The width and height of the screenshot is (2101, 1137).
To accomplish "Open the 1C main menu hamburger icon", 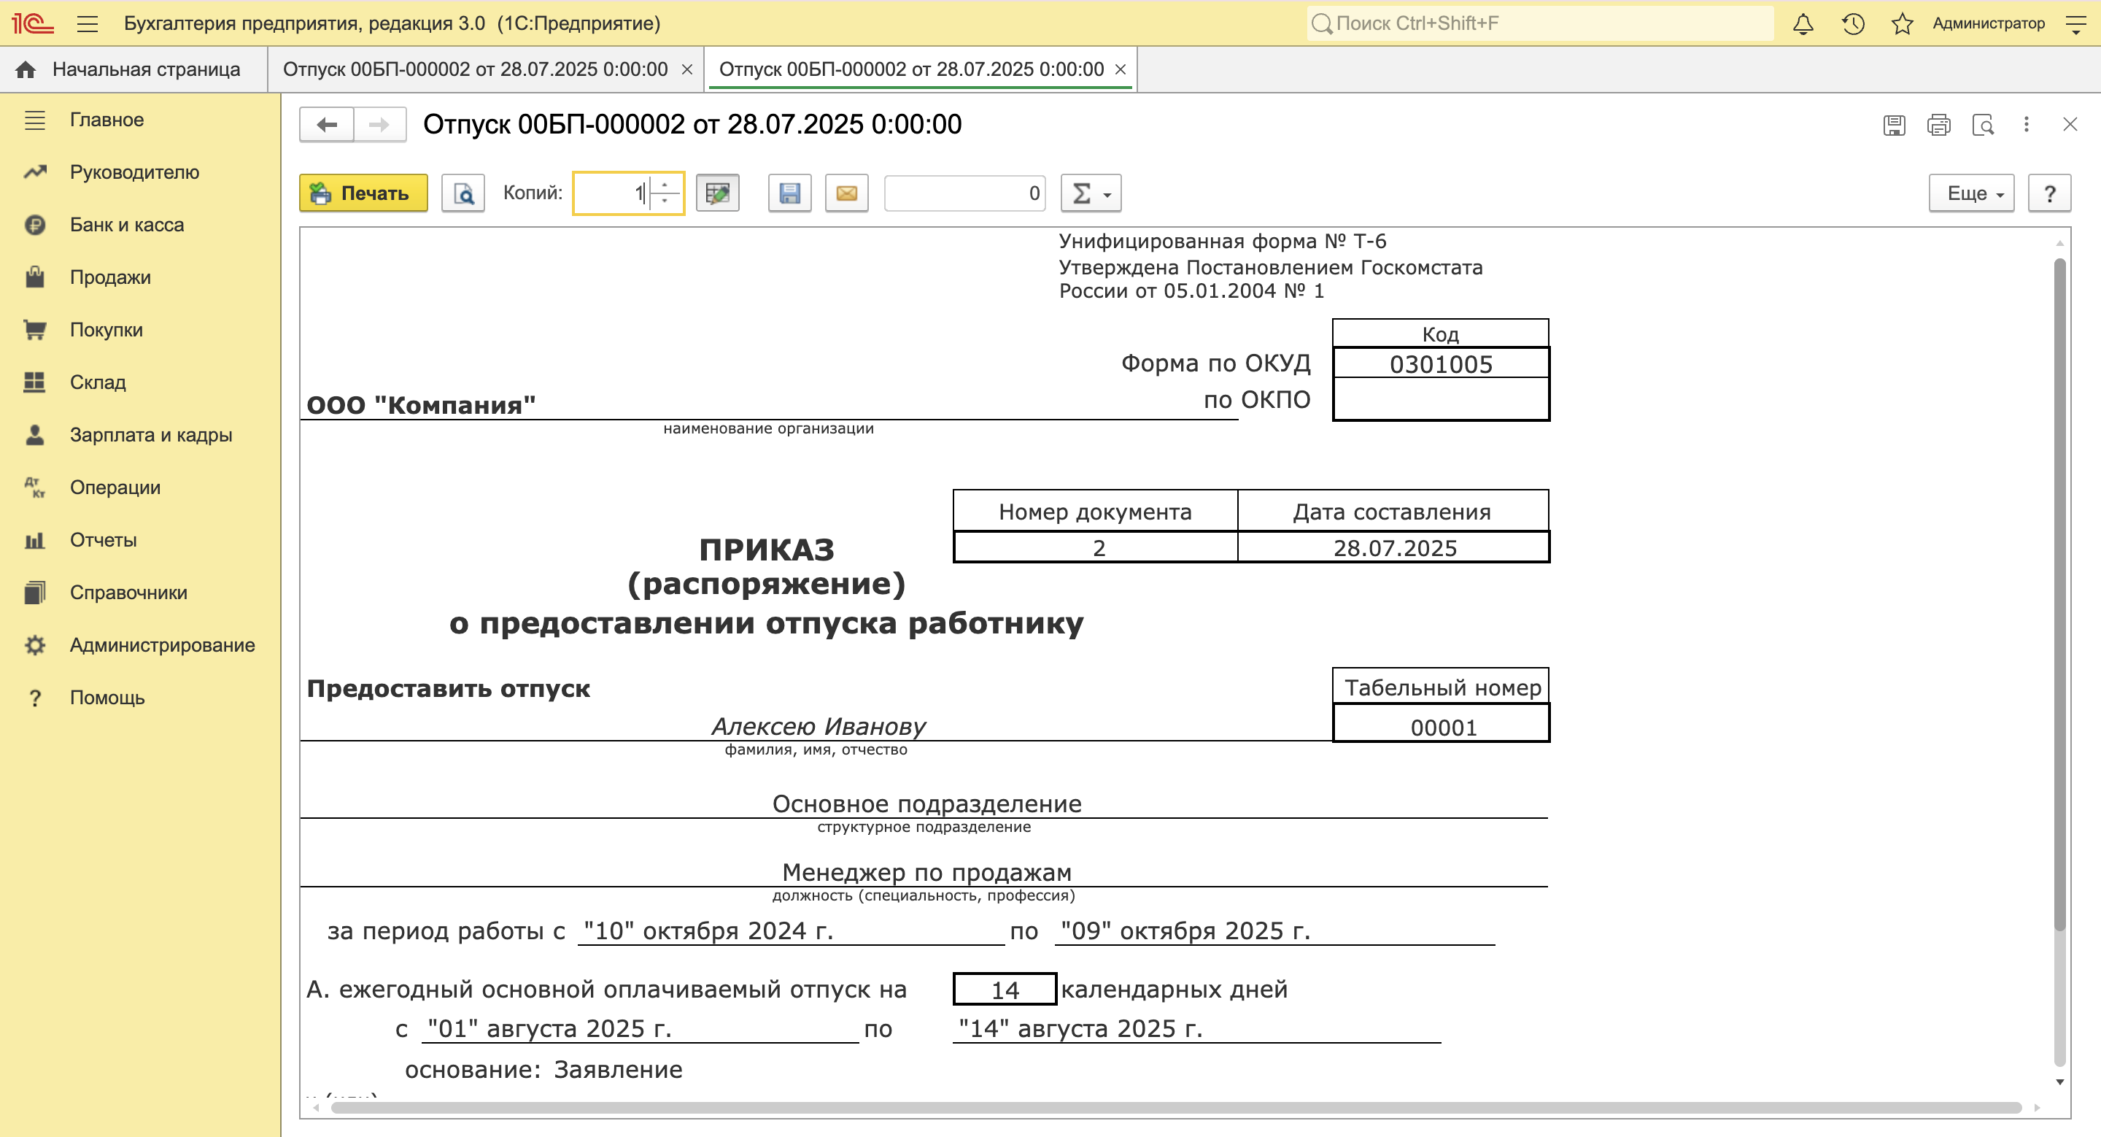I will 88,23.
